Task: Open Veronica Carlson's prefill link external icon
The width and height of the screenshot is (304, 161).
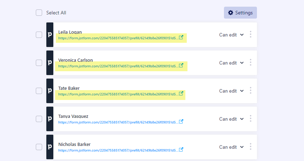Action: pos(181,66)
